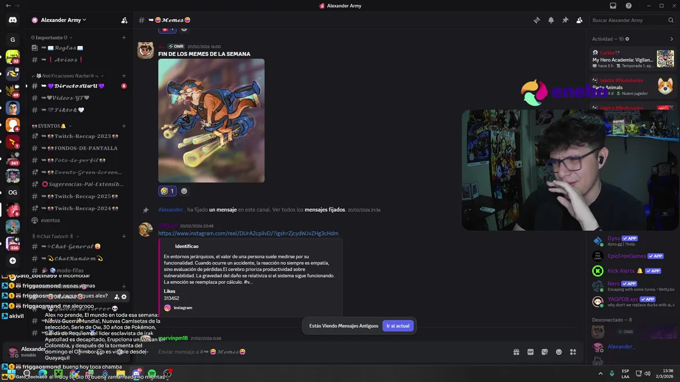Expand the Actividad panel chevron
Viewport: 680px width, 382px height.
click(x=671, y=39)
